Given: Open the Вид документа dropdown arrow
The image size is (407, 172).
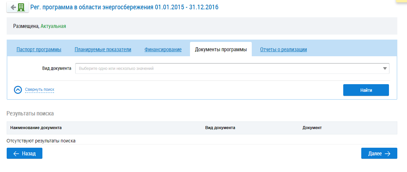Looking at the screenshot, I should click(385, 69).
